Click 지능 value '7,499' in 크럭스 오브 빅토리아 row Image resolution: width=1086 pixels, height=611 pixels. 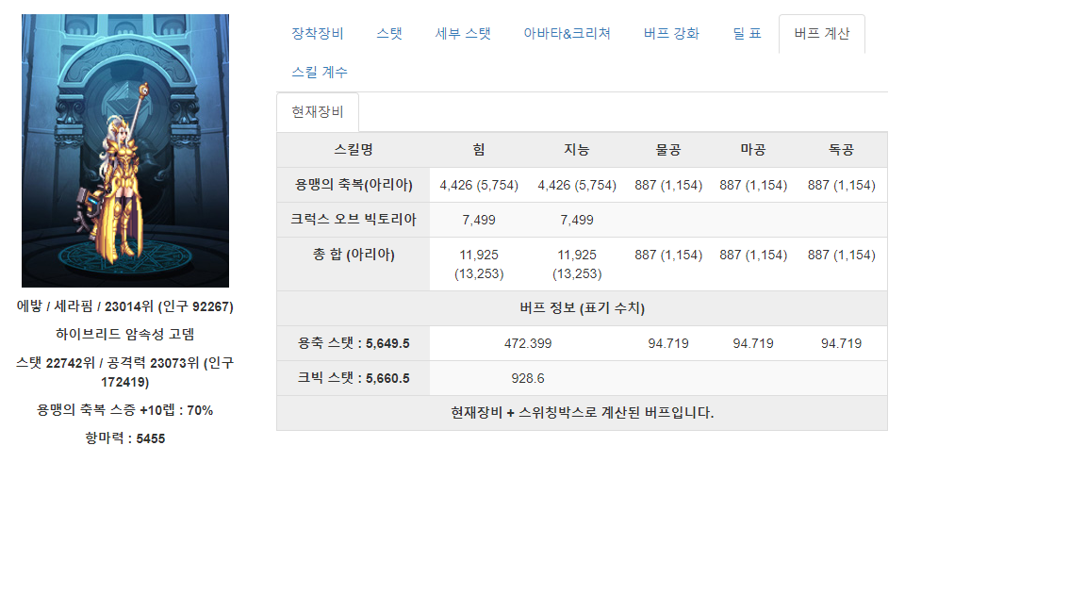[x=577, y=220]
